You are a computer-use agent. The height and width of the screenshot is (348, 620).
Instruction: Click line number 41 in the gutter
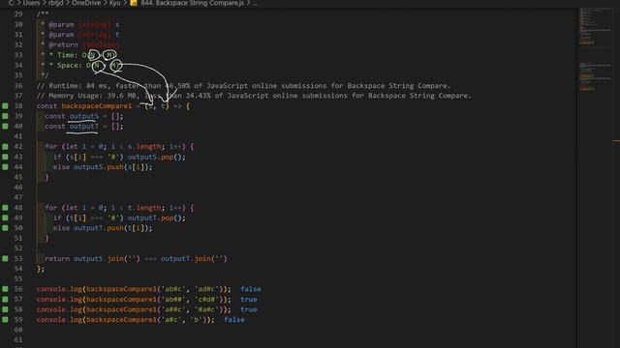18,136
